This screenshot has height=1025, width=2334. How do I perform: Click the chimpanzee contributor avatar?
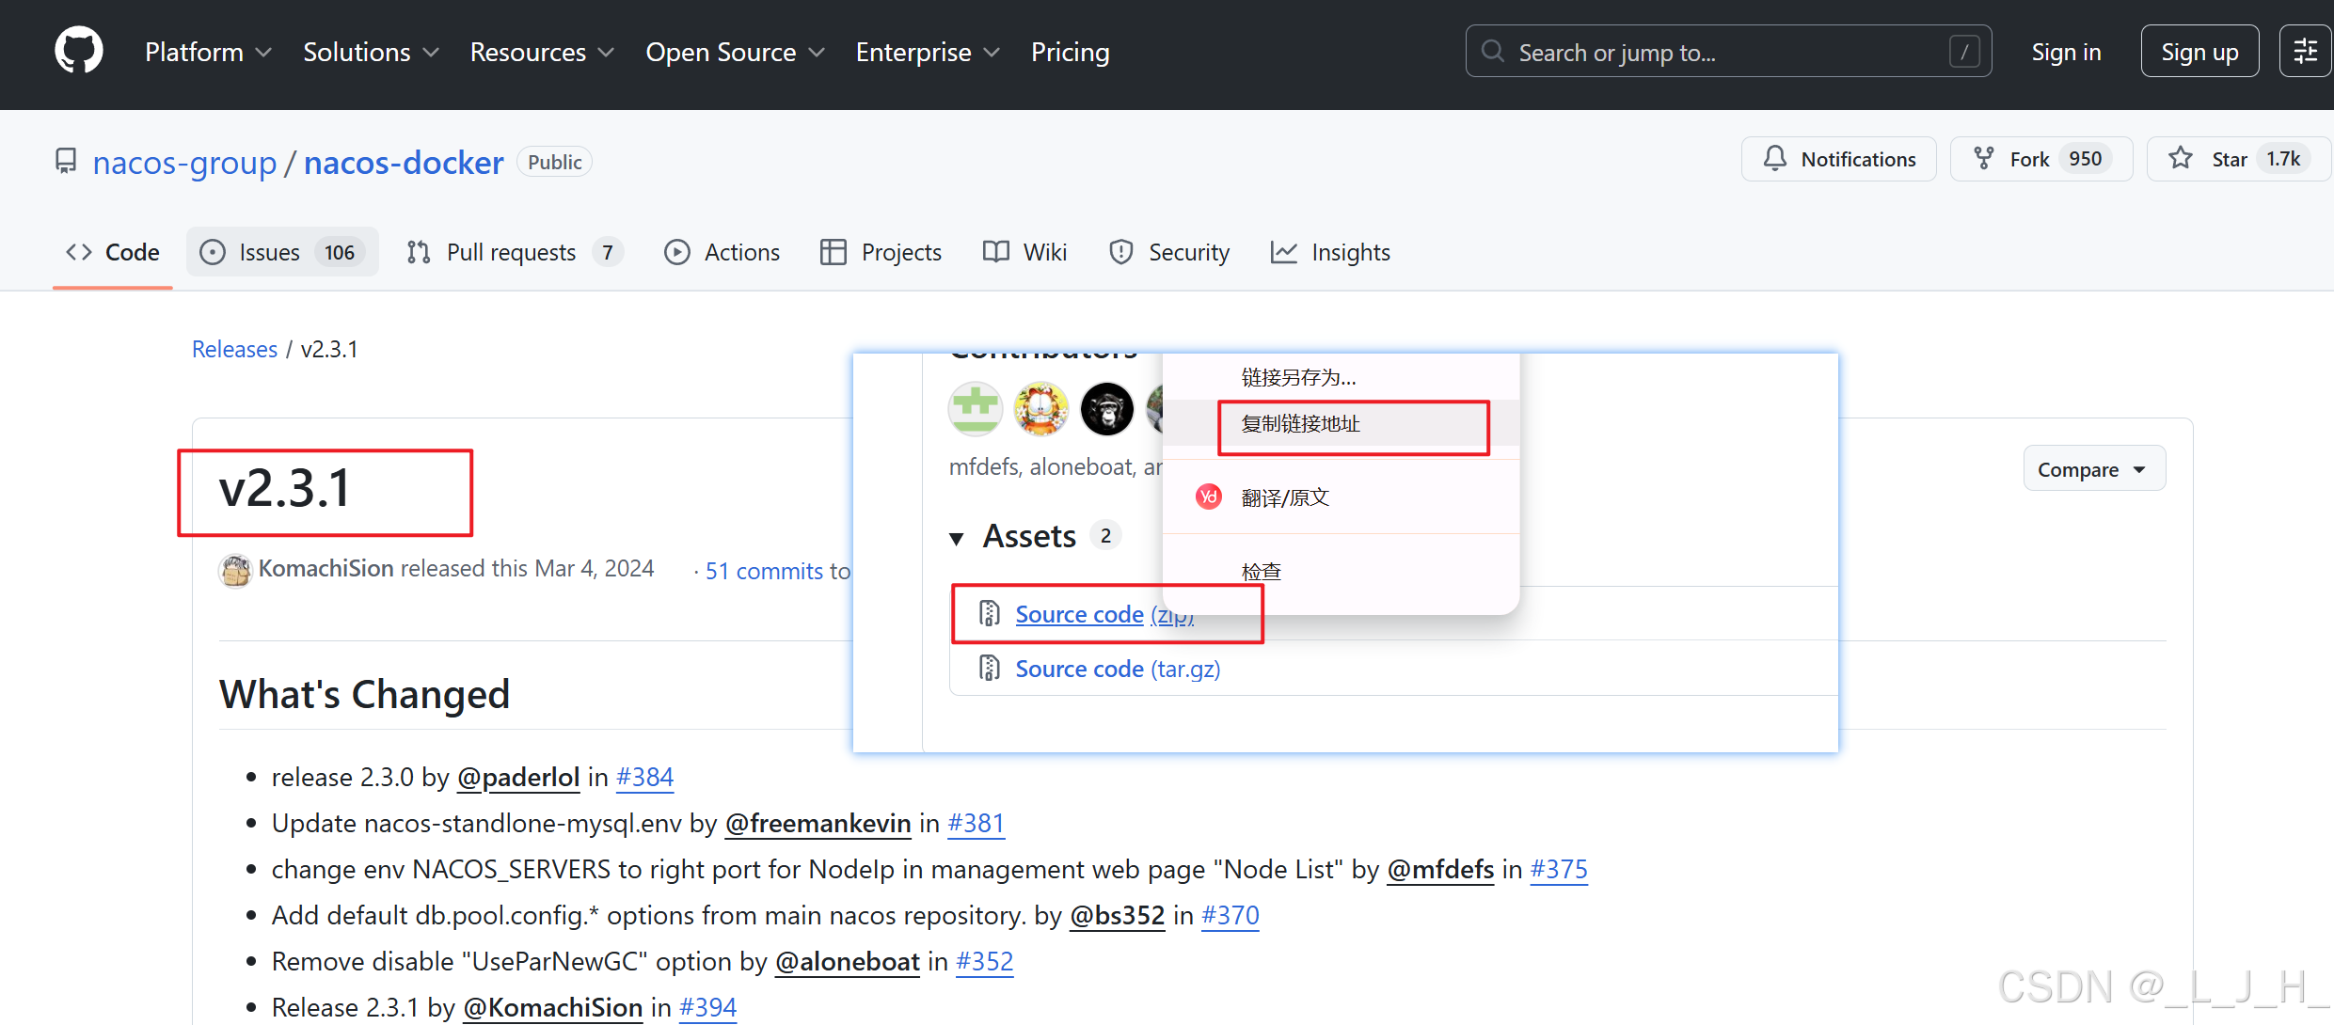point(1106,409)
